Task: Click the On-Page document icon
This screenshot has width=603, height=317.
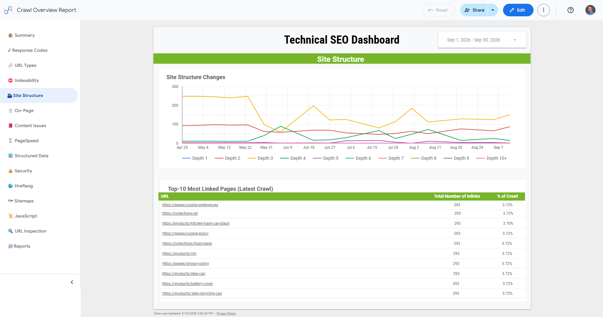Action: (x=10, y=110)
